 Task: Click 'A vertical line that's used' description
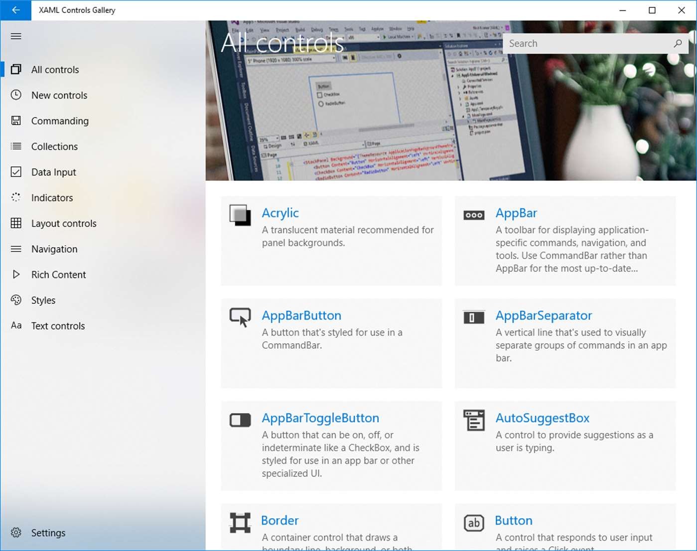pos(581,345)
